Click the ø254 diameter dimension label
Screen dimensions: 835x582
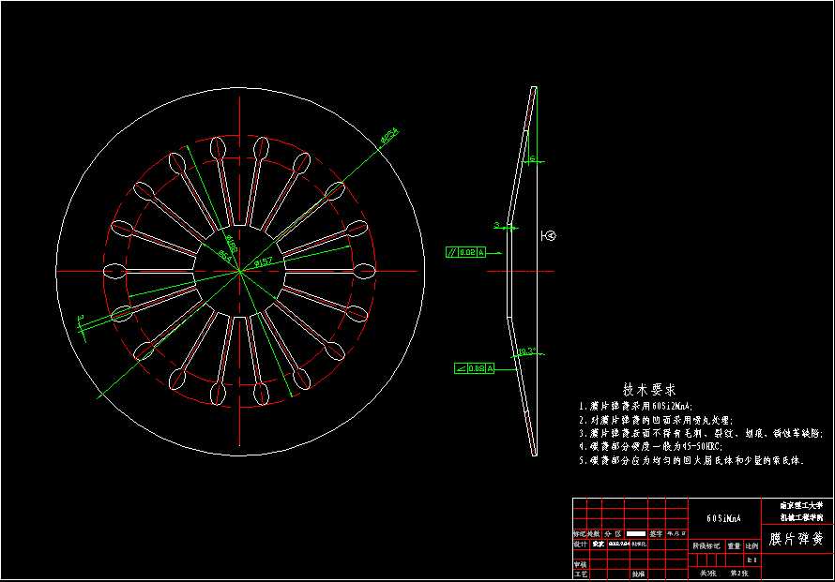point(388,137)
